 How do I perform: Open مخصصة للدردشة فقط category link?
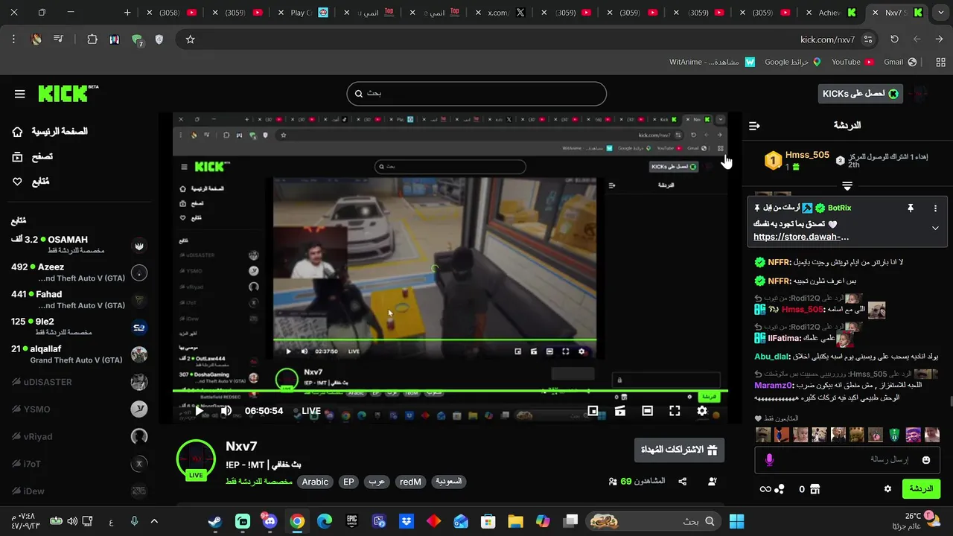[259, 482]
